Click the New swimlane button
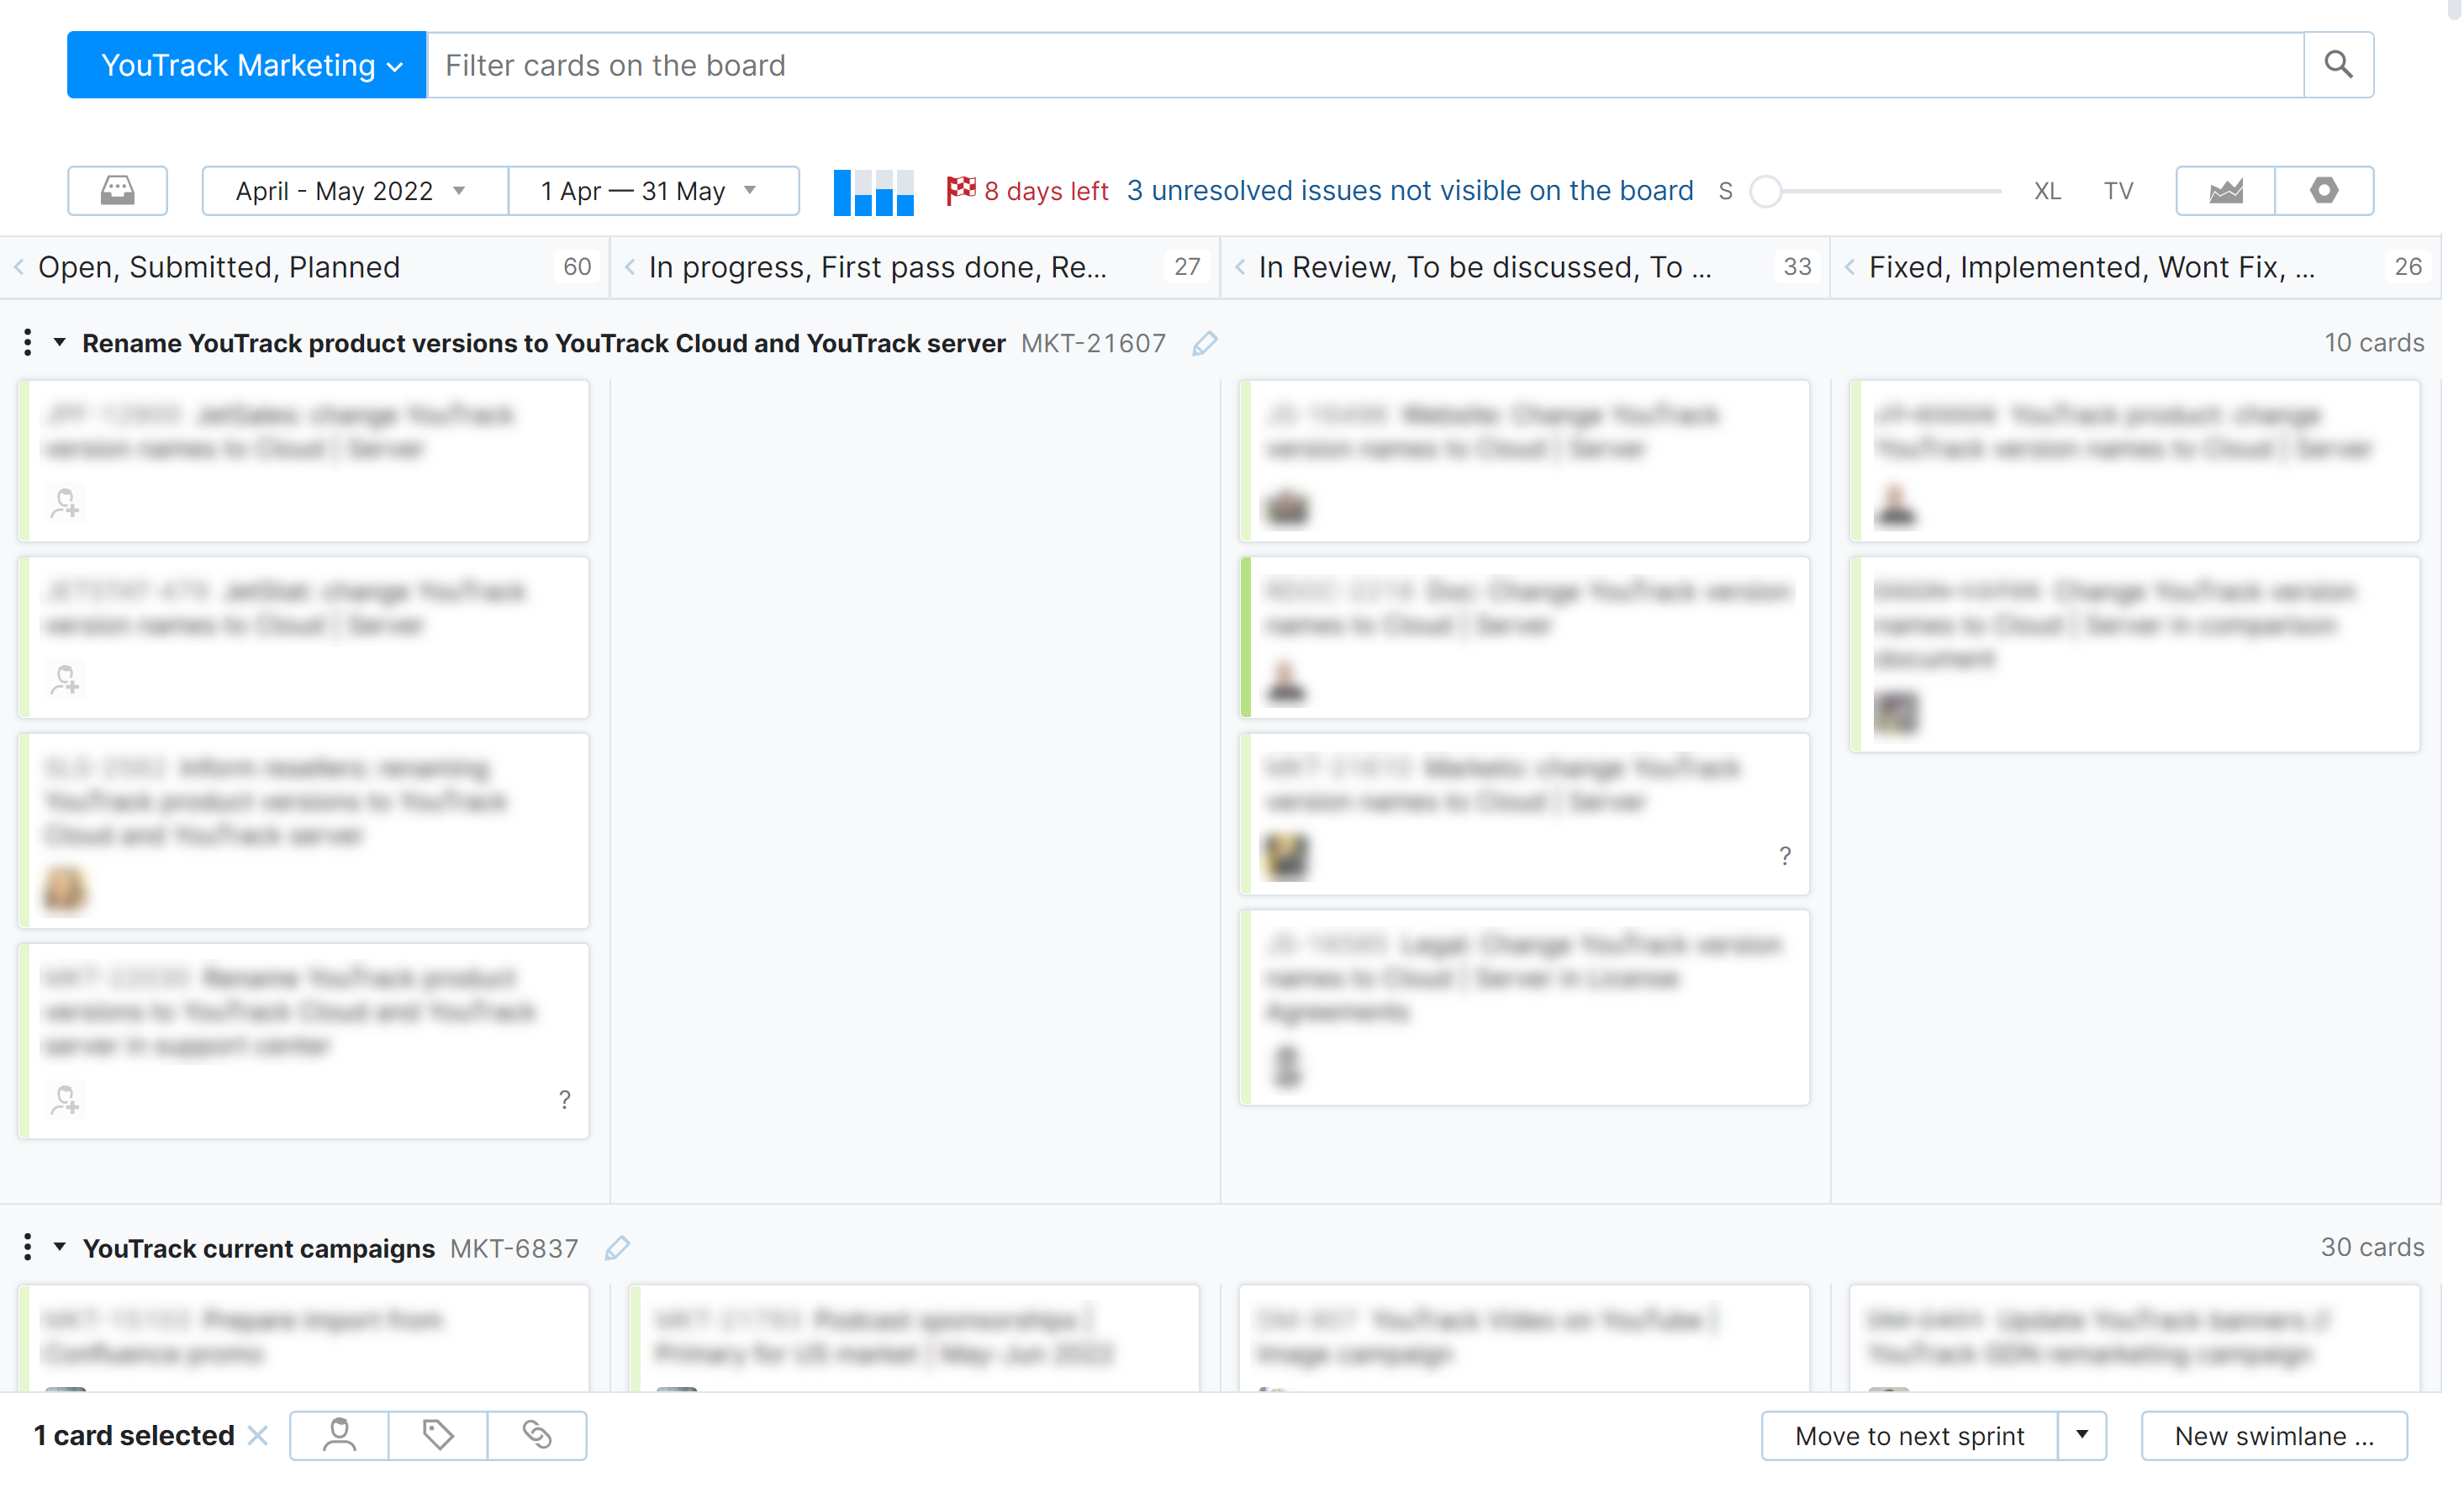 [2273, 1435]
